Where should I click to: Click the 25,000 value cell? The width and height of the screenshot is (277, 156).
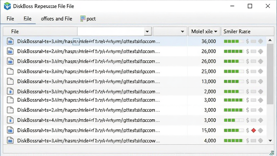[209, 71]
